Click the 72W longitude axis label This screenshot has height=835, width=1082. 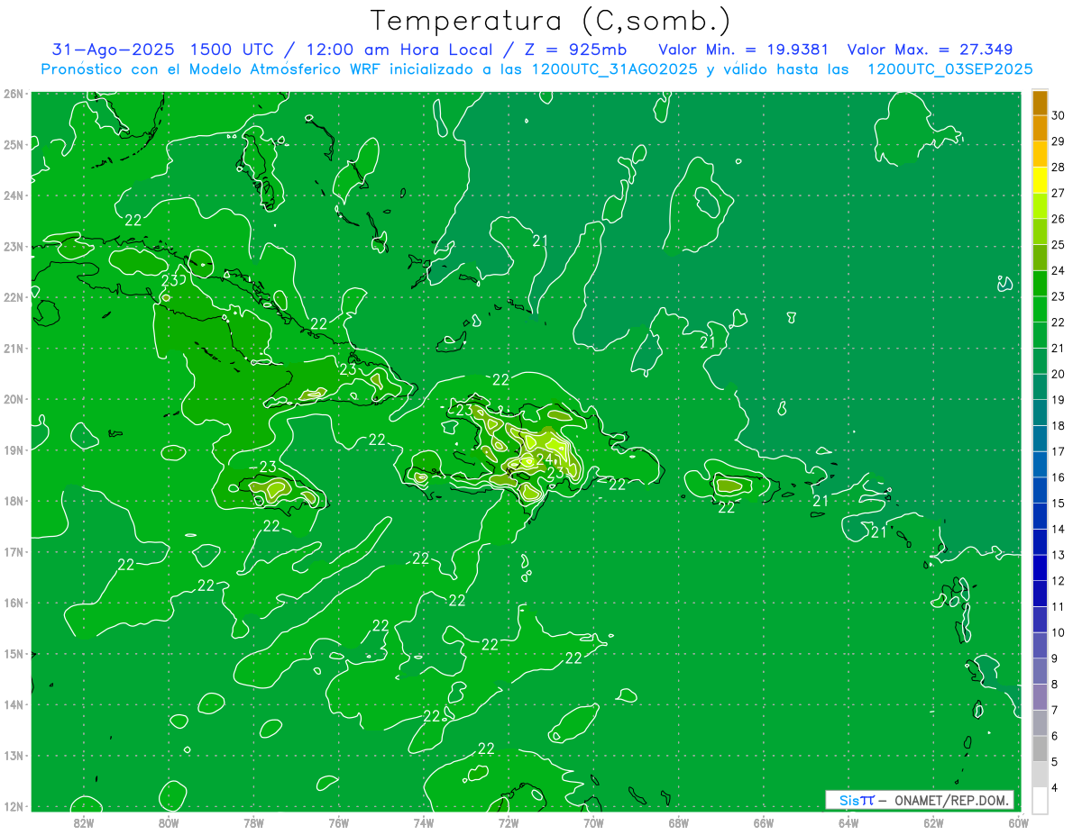[x=509, y=822]
